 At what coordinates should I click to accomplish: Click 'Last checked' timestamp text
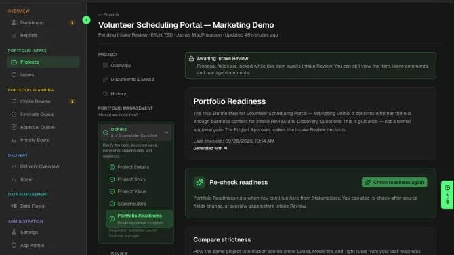pyautogui.click(x=234, y=141)
